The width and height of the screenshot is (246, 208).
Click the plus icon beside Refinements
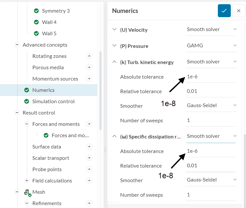(89, 203)
